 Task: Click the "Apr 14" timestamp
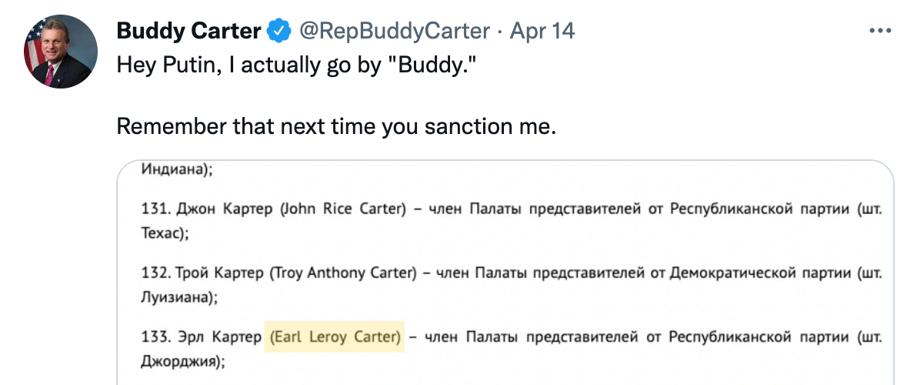point(543,31)
